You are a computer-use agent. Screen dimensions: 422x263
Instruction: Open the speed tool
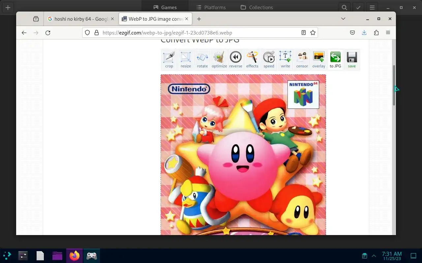tap(269, 60)
